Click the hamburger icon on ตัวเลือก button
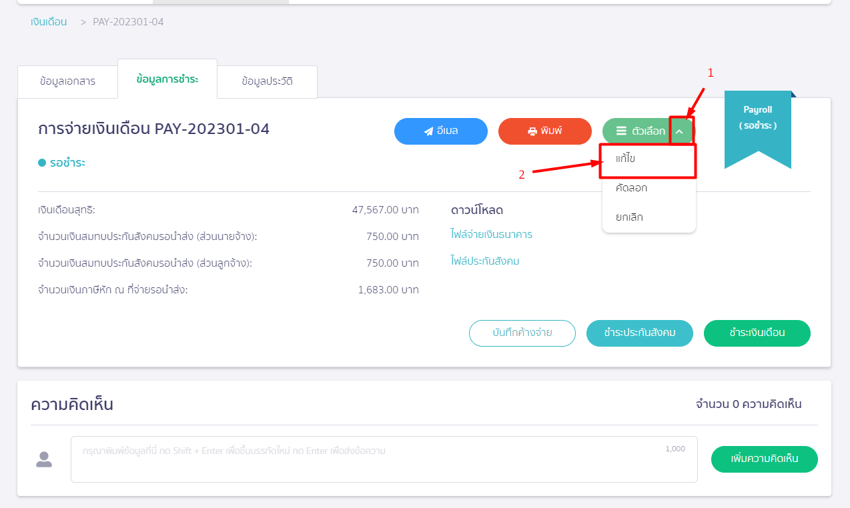This screenshot has height=508, width=850. pyautogui.click(x=621, y=131)
